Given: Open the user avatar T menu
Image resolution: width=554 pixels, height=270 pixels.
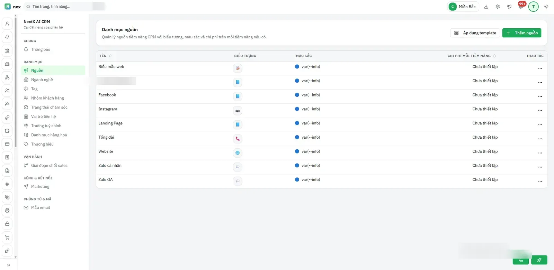Looking at the screenshot, I should pyautogui.click(x=534, y=7).
